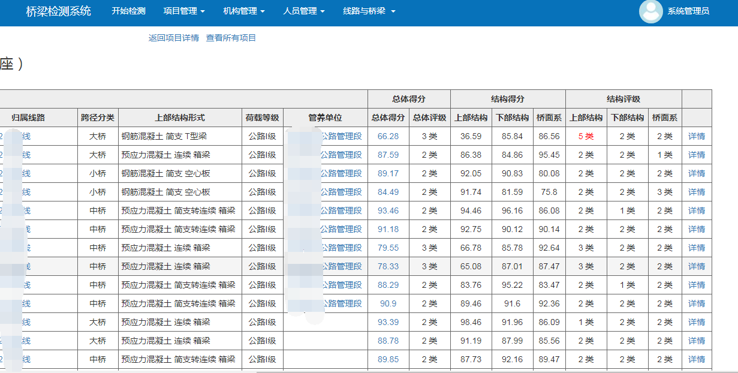Viewport: 738px width, 373px height.
Task: Click the 桥梁检测系统 brand title
Action: (x=59, y=11)
